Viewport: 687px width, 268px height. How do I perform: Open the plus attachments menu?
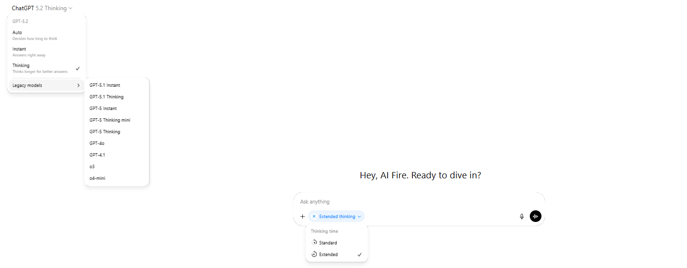tap(303, 217)
